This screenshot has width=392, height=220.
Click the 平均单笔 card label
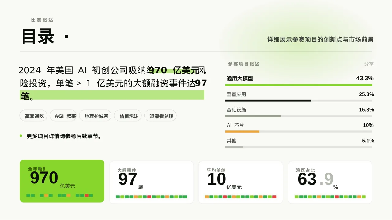[x=216, y=170]
